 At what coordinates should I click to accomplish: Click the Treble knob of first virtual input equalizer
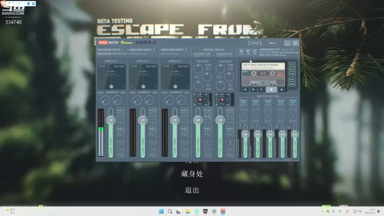(x=198, y=69)
